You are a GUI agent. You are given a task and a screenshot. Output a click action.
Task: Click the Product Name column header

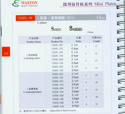pyautogui.click(x=34, y=40)
